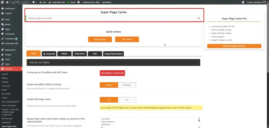
Task: Open Reading settings submenu
Action: [x=5, y=82]
